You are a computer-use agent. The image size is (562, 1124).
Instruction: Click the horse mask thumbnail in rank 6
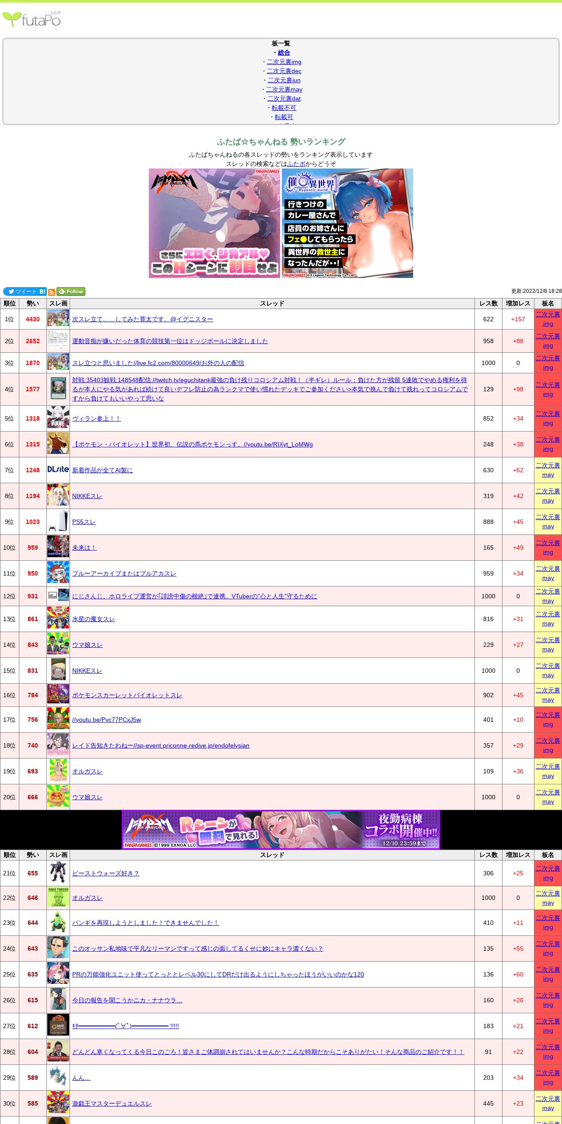pos(58,444)
